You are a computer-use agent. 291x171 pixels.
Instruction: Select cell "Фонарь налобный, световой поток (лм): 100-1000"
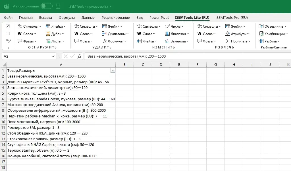click(61, 156)
